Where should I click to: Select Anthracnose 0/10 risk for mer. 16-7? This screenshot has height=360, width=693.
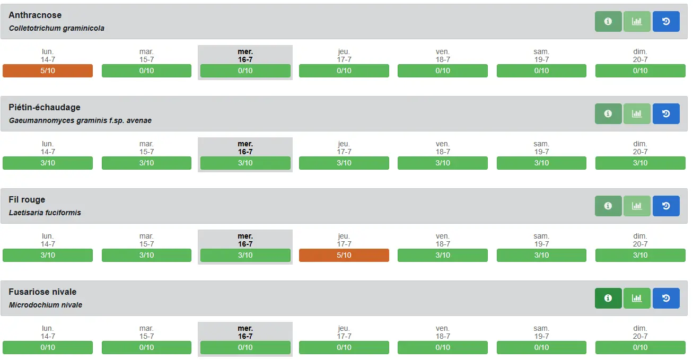(x=245, y=71)
